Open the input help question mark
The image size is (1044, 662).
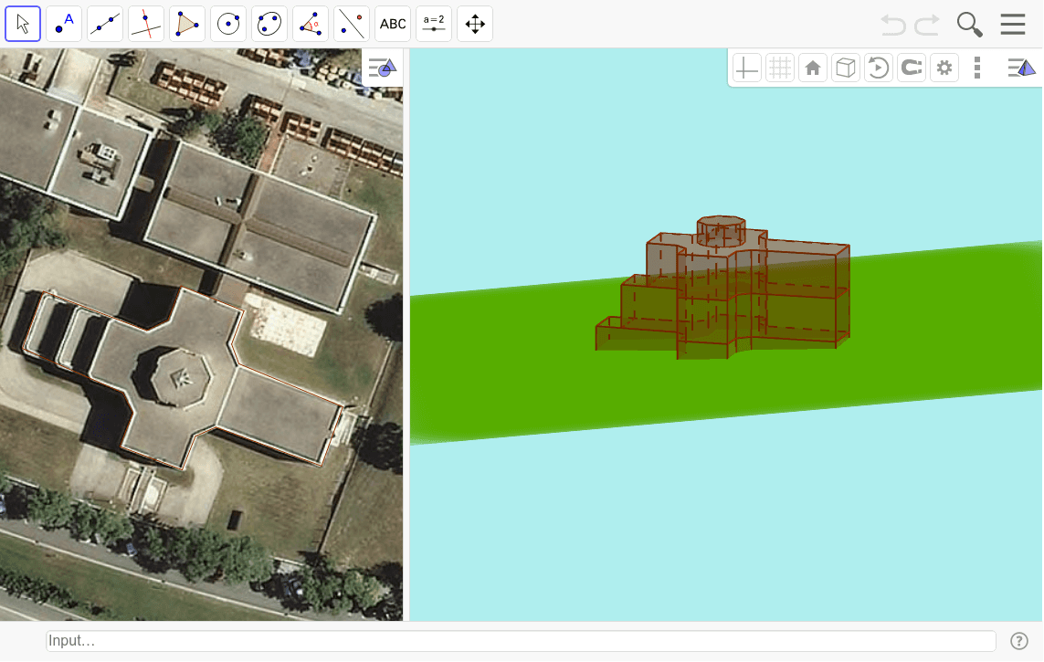pyautogui.click(x=1019, y=641)
